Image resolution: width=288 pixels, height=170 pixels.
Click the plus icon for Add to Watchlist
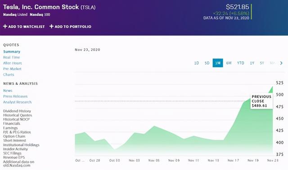tap(5, 26)
